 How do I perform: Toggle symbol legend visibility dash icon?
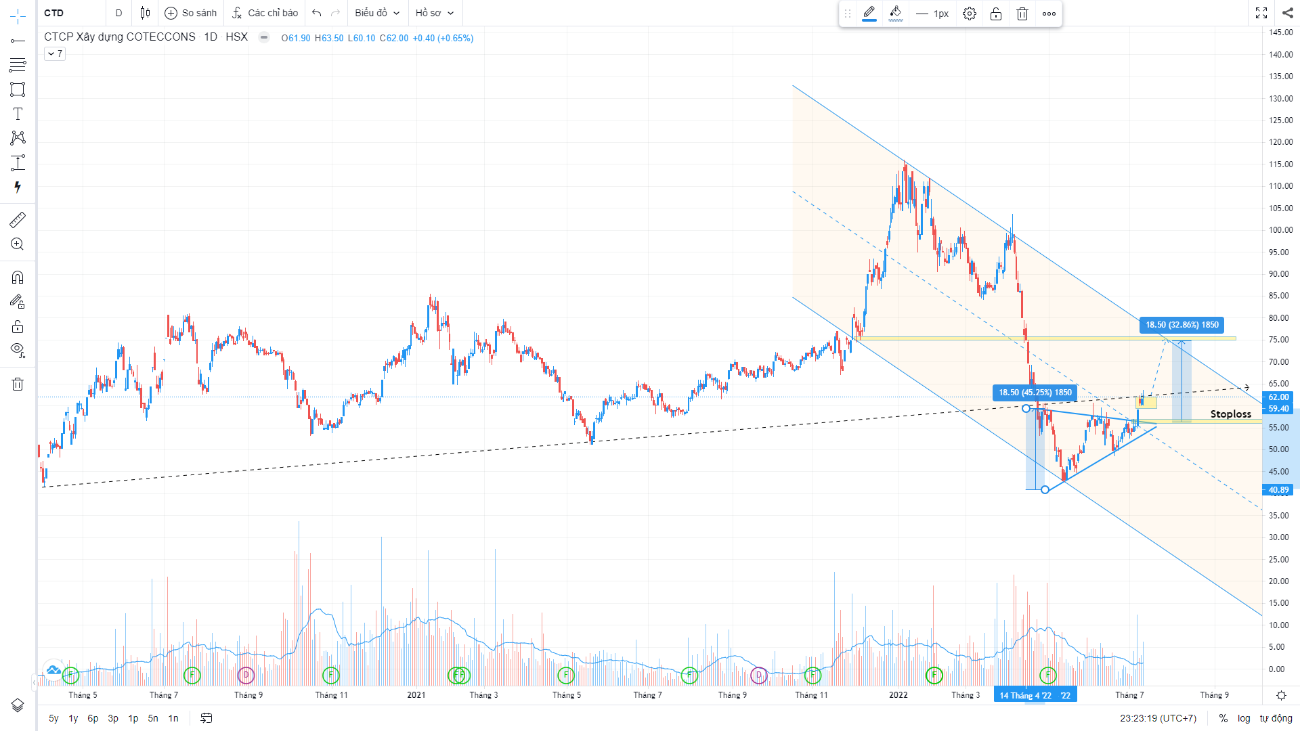[x=264, y=37]
